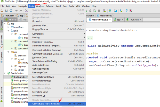The width and height of the screenshot is (160, 107).
Task: Click the Synchronize refresh toolbar icon
Action: [11, 11]
